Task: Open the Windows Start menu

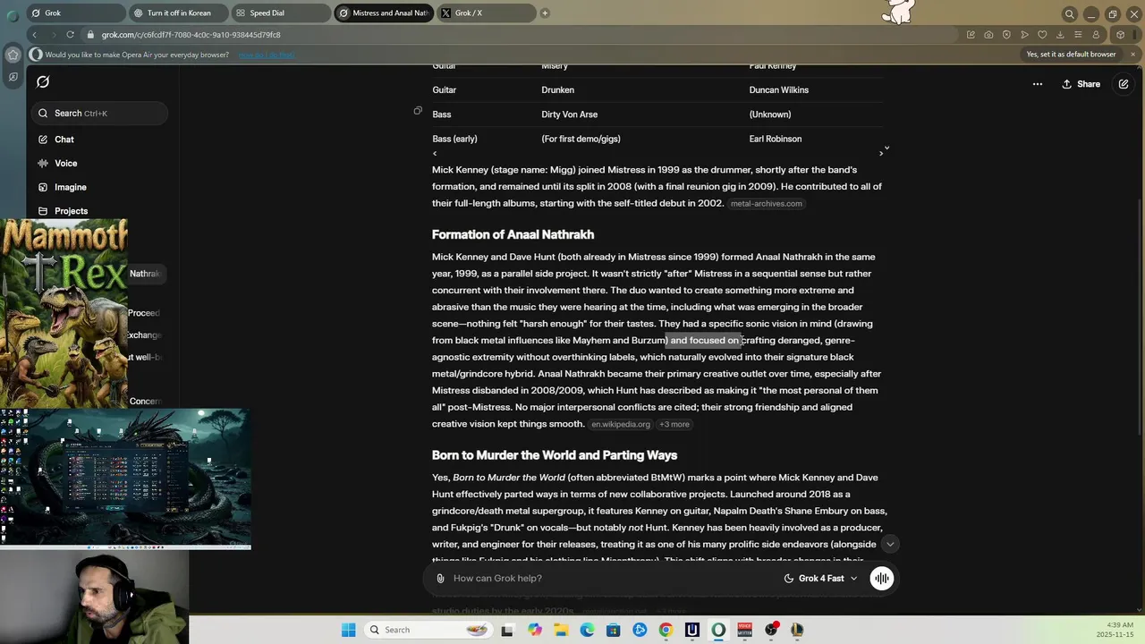Action: [x=348, y=630]
